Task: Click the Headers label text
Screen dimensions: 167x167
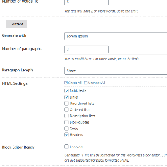Action: click(76, 135)
